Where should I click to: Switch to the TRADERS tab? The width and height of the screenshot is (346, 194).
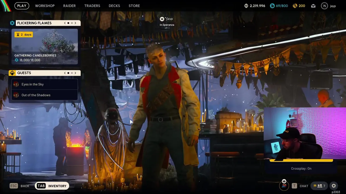tap(92, 6)
